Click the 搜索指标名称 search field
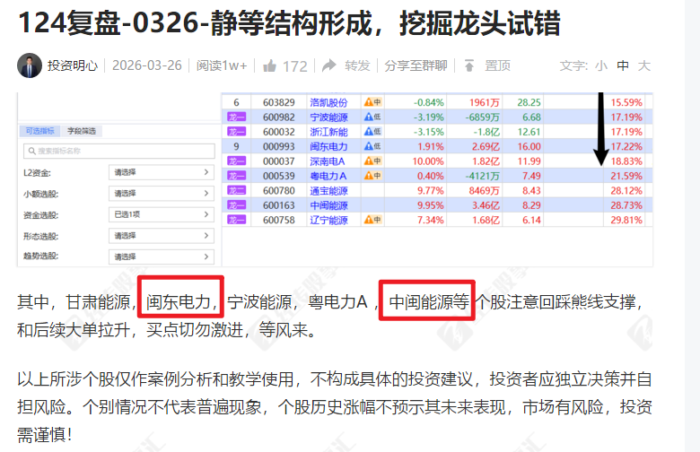Image resolution: width=700 pixels, height=452 pixels. pyautogui.click(x=117, y=152)
